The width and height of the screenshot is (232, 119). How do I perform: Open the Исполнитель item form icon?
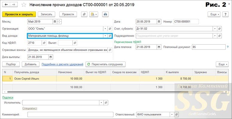coord(106,103)
